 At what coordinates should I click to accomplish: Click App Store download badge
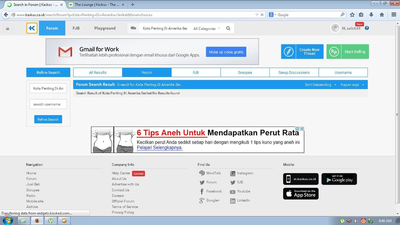tap(301, 194)
